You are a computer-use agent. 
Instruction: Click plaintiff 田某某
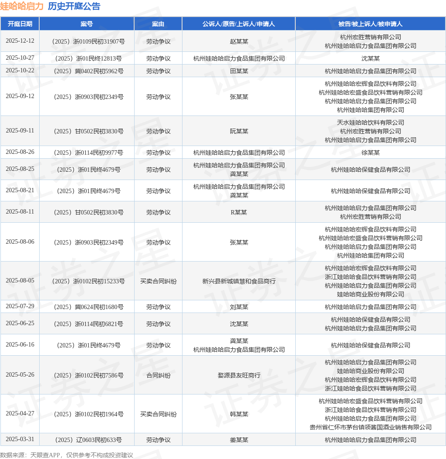pyautogui.click(x=239, y=71)
